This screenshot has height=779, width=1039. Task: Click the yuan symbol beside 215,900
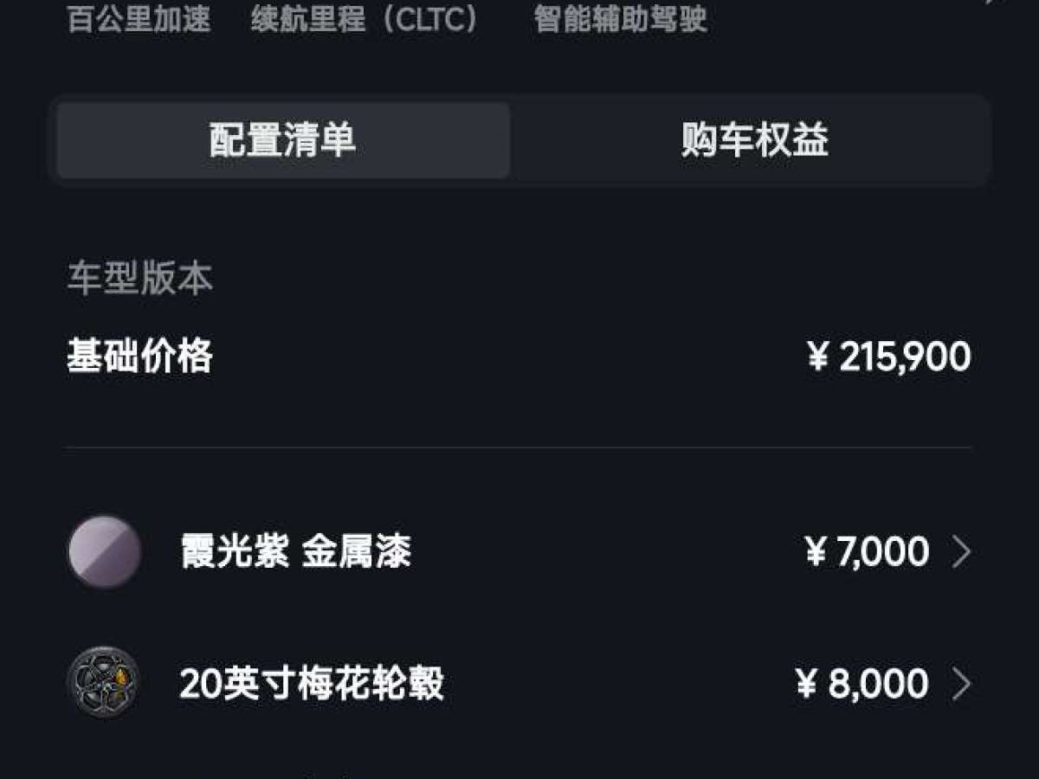[x=818, y=357]
